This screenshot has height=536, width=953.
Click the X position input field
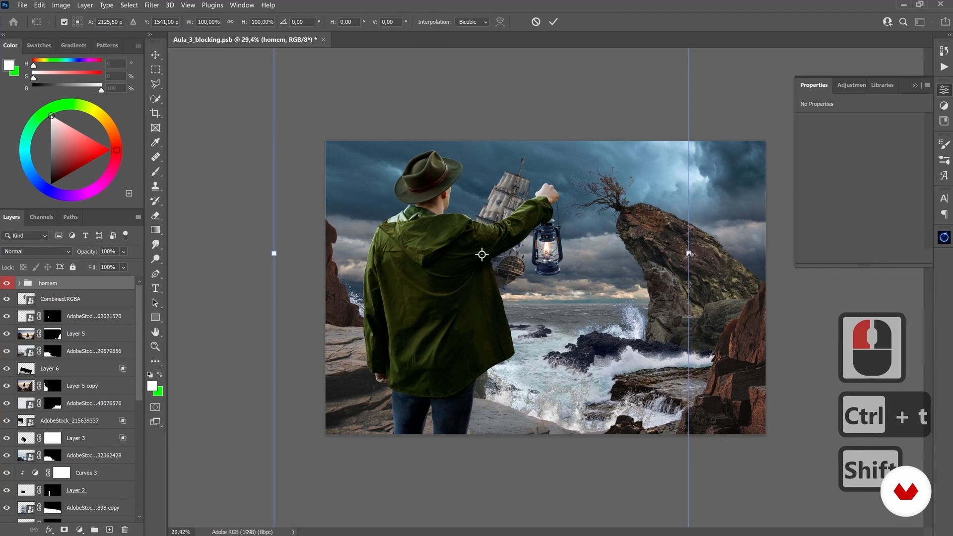click(x=110, y=22)
